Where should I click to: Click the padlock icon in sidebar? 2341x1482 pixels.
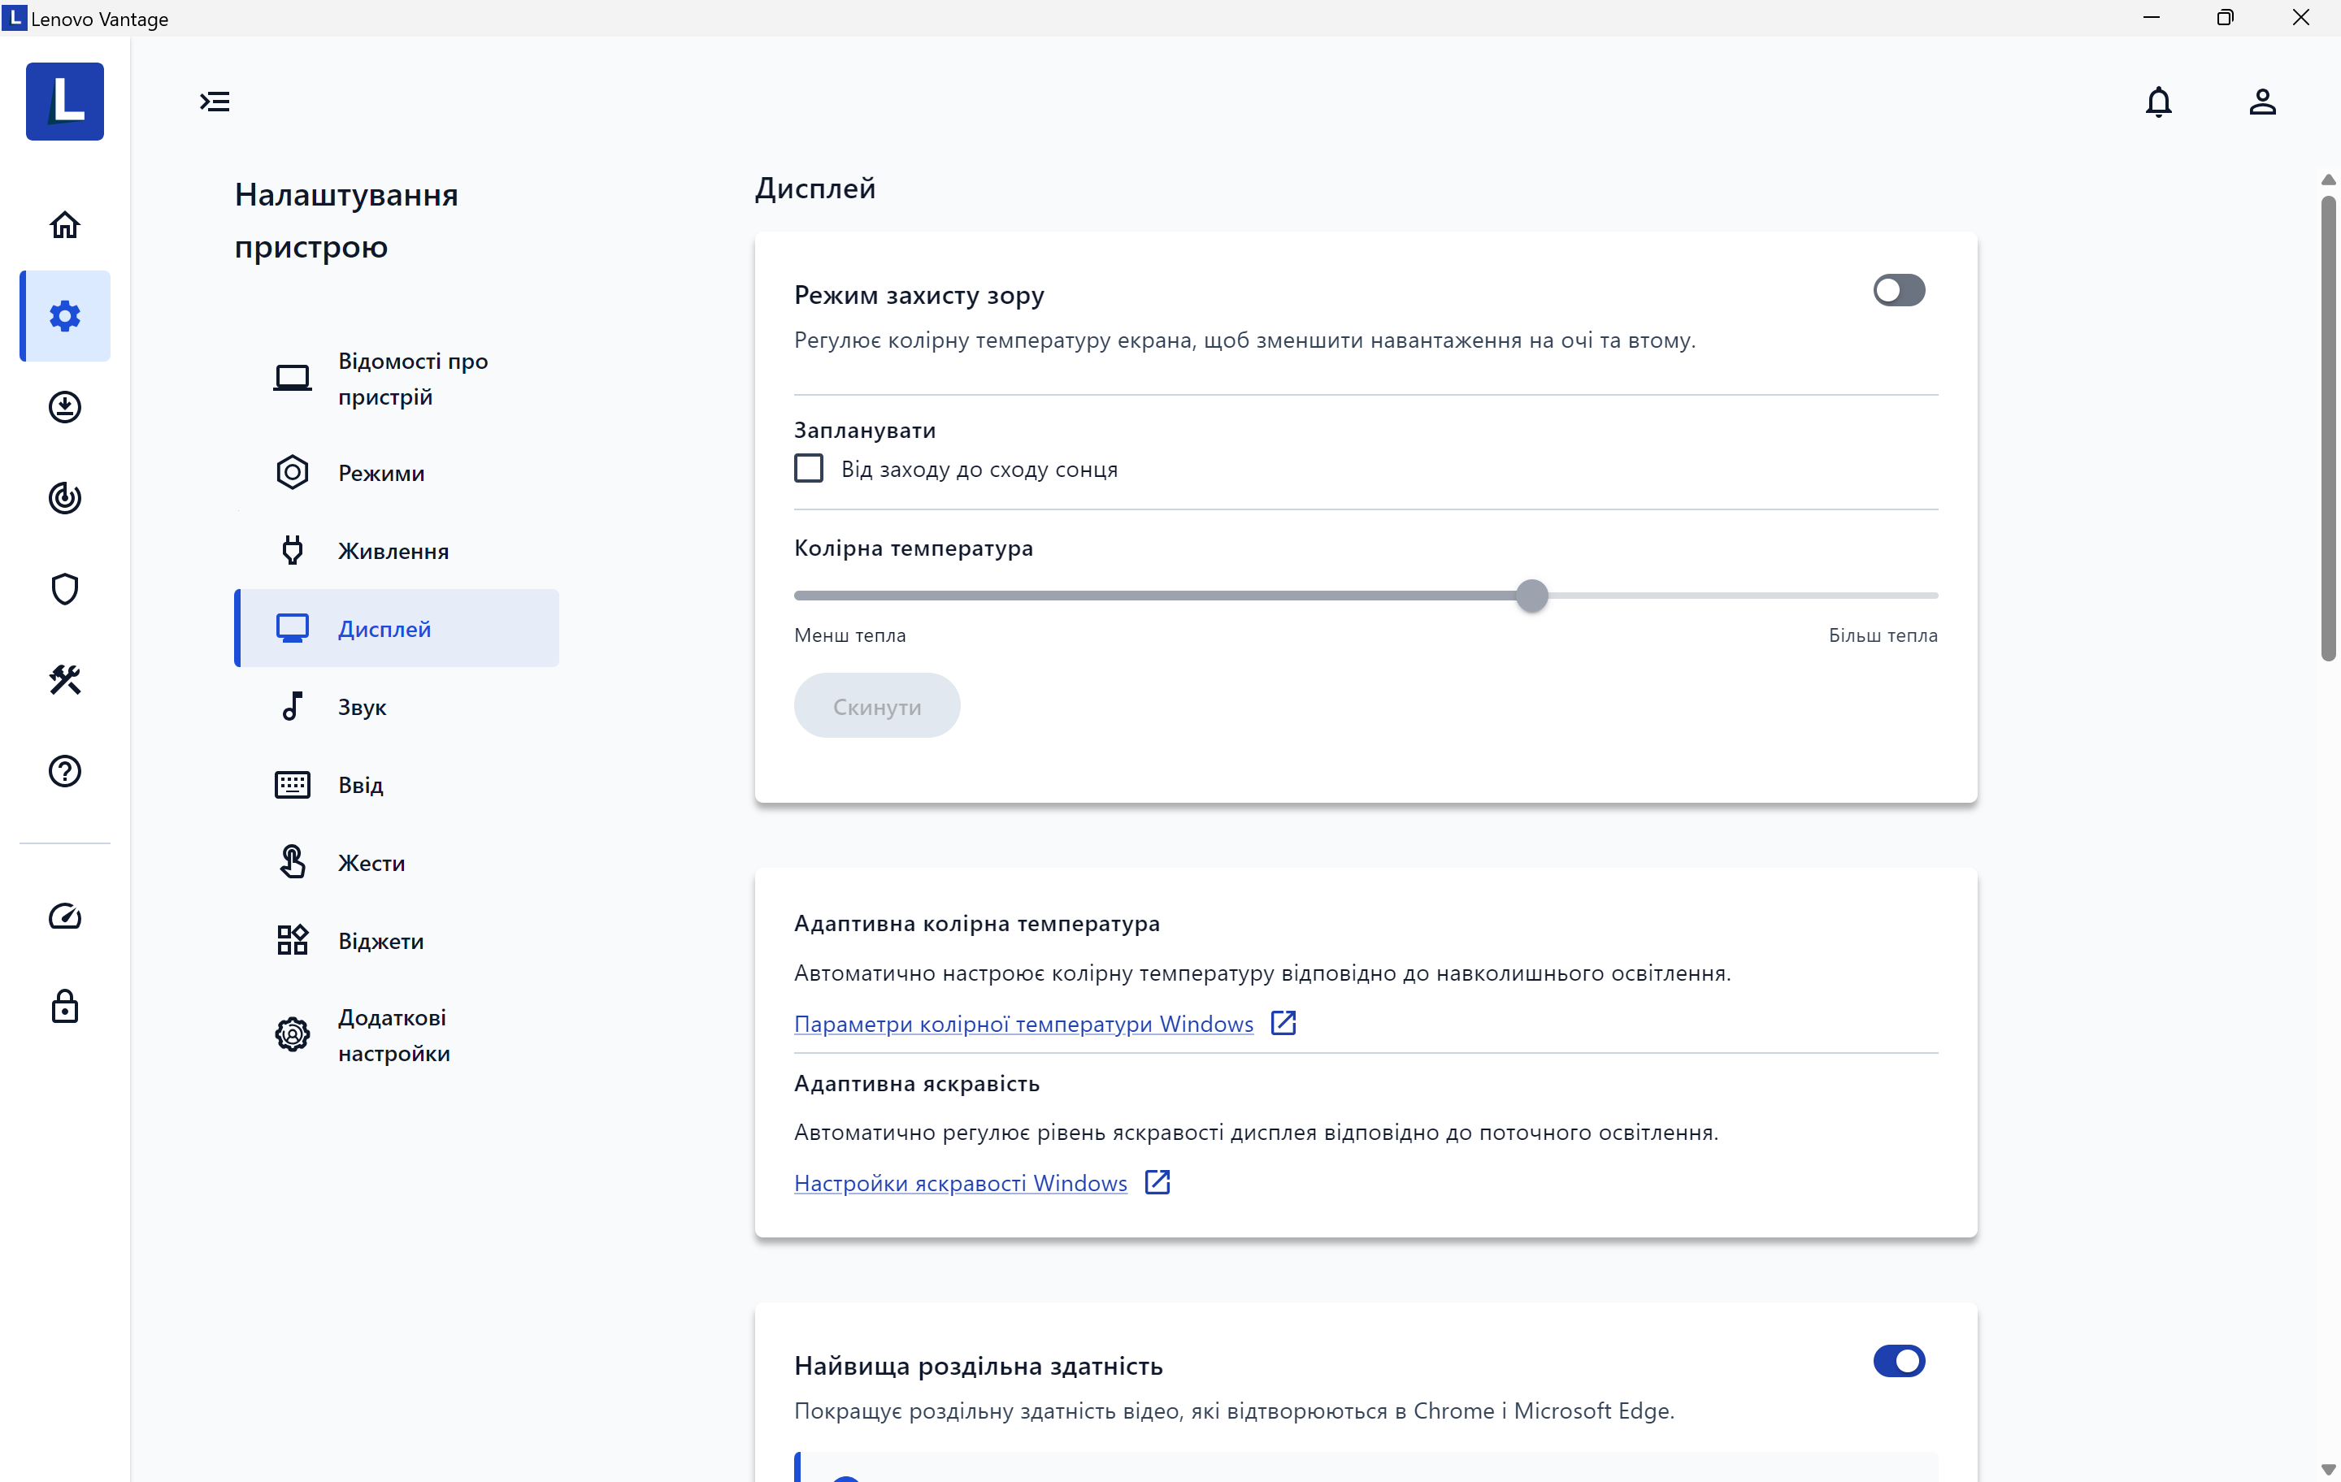[64, 1007]
